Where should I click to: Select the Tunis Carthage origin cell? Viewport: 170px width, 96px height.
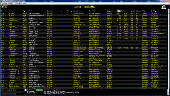click(33, 37)
